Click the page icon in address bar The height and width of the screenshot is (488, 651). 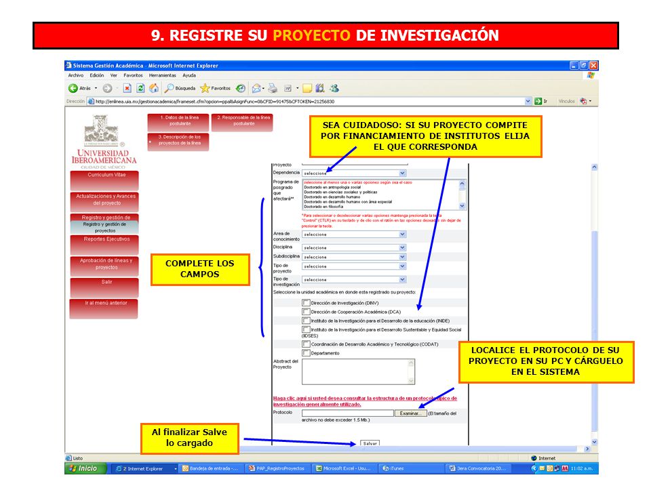pyautogui.click(x=91, y=101)
